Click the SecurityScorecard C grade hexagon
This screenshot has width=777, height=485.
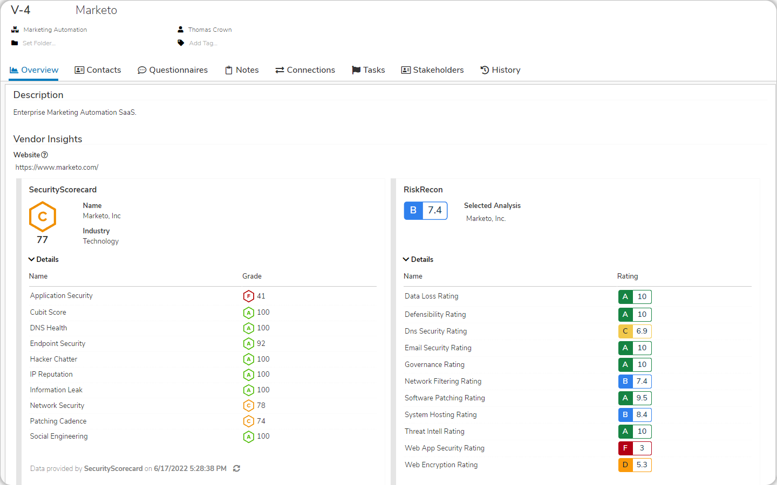pos(42,217)
